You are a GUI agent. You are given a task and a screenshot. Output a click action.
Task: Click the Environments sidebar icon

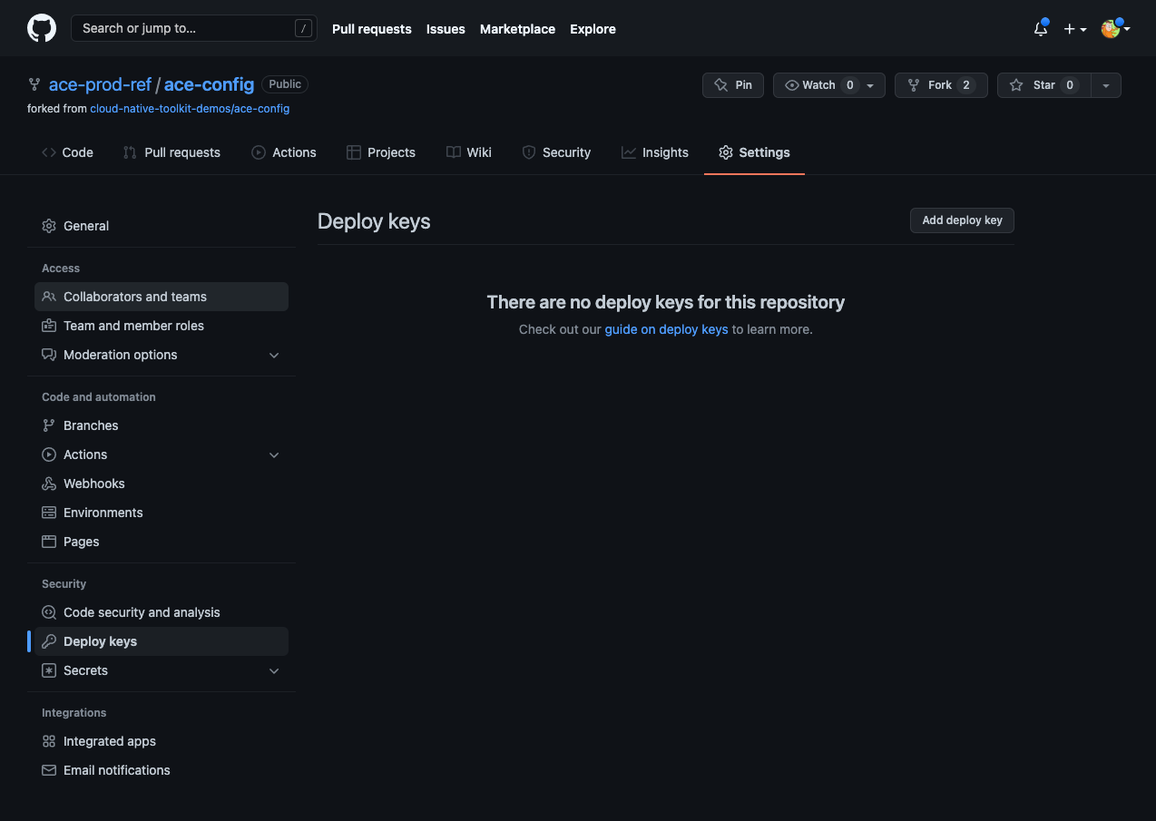tap(49, 513)
